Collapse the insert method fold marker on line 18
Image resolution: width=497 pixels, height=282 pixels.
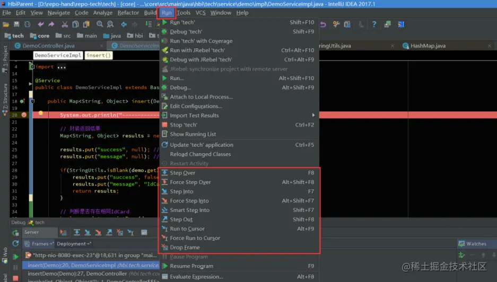tap(32, 101)
